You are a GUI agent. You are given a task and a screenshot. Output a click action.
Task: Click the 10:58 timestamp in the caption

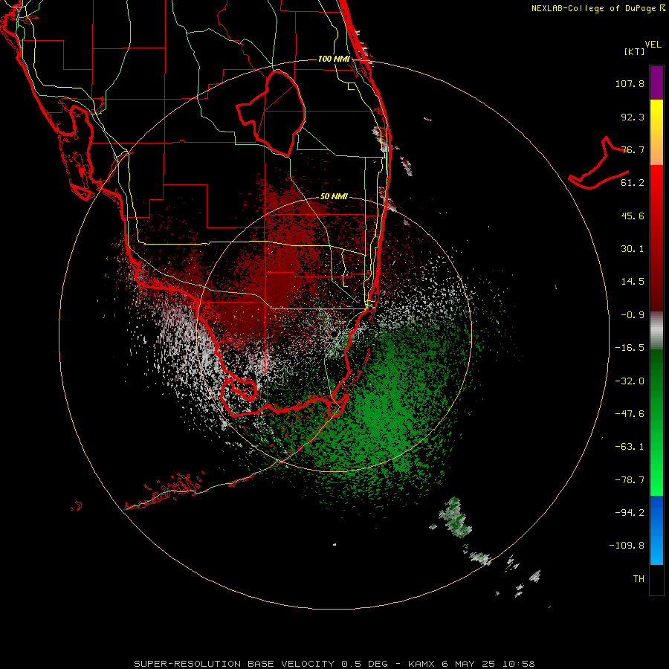coord(518,664)
